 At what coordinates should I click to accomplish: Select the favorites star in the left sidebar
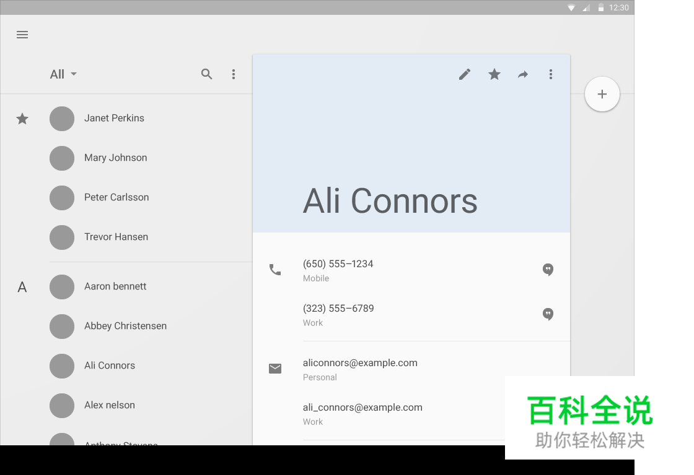(x=22, y=119)
